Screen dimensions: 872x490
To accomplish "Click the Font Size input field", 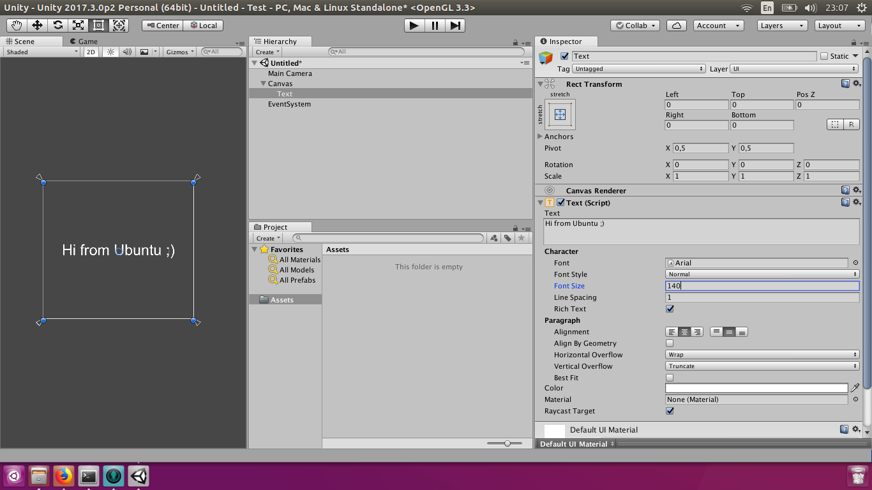I will tap(762, 286).
